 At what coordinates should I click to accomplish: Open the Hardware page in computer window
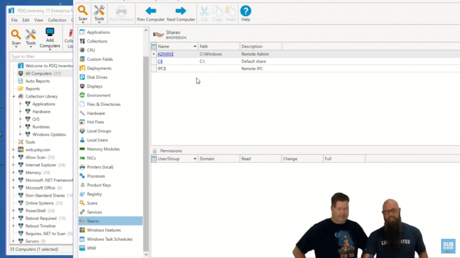click(96, 113)
